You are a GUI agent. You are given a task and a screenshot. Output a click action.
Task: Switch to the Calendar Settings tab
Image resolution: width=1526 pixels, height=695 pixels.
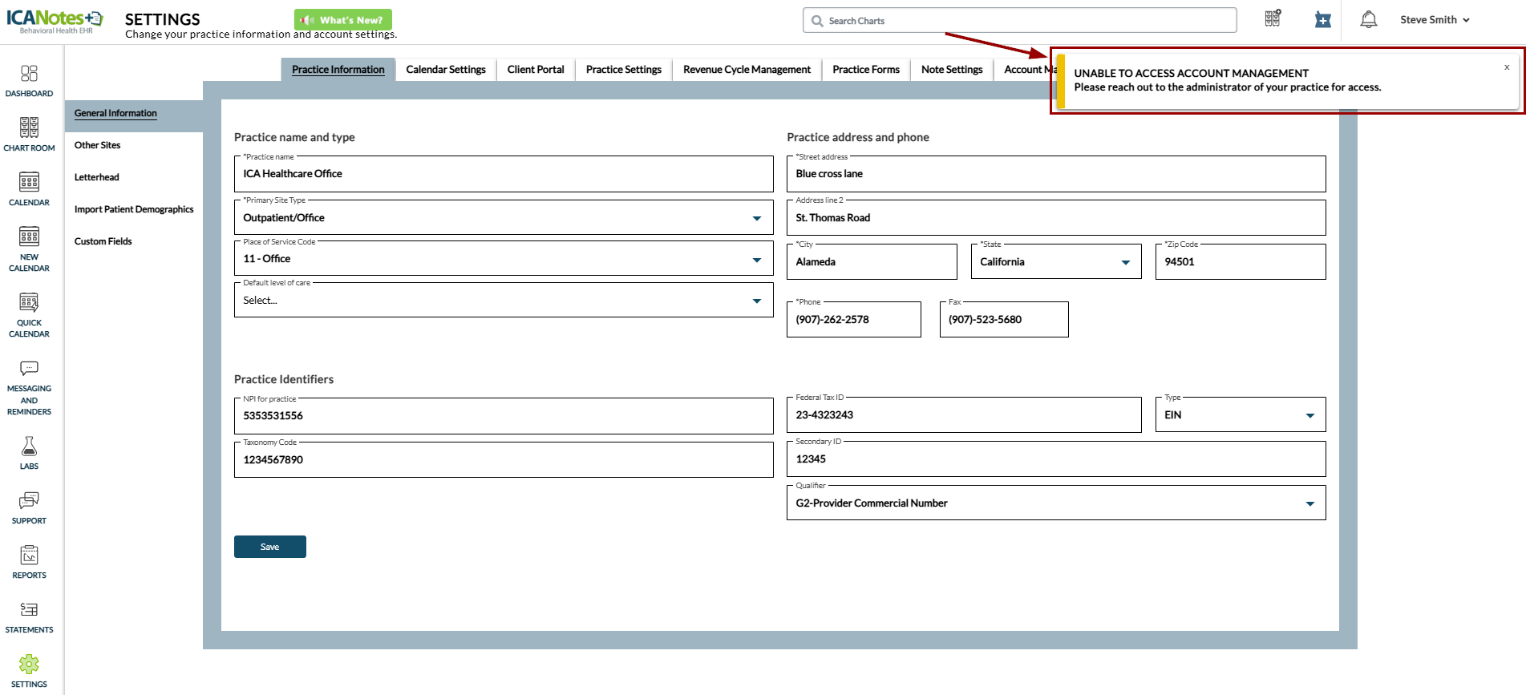445,70
